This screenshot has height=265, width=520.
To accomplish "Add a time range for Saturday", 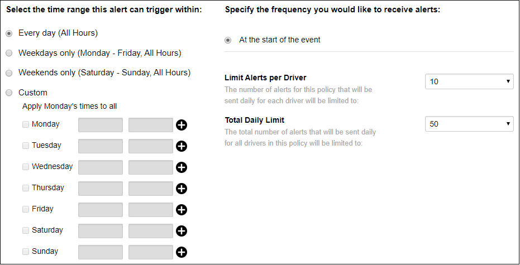I will [182, 231].
